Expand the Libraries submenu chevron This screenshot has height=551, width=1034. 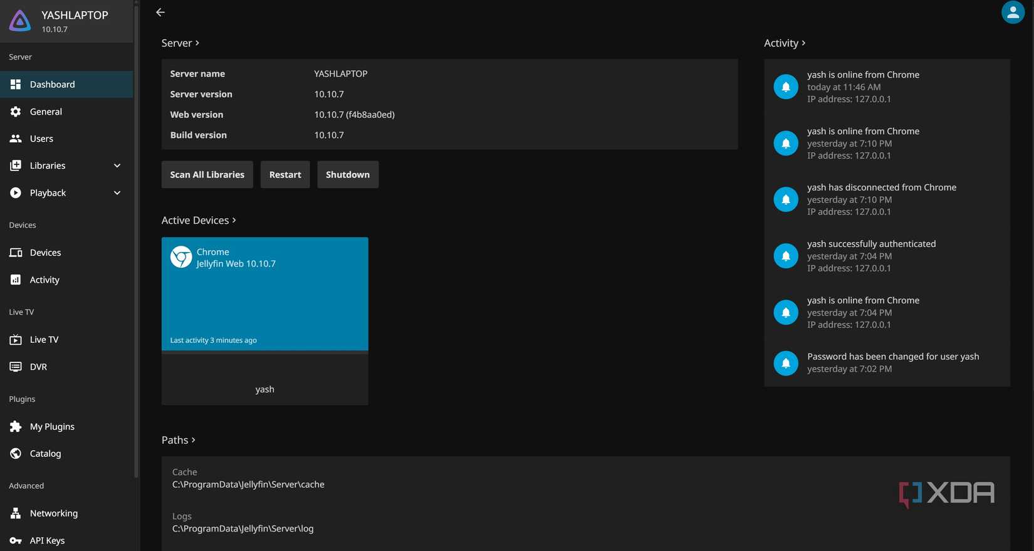click(x=117, y=165)
